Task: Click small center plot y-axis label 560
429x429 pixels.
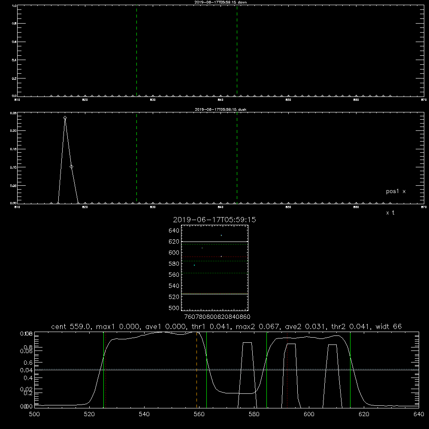Action: [174, 275]
